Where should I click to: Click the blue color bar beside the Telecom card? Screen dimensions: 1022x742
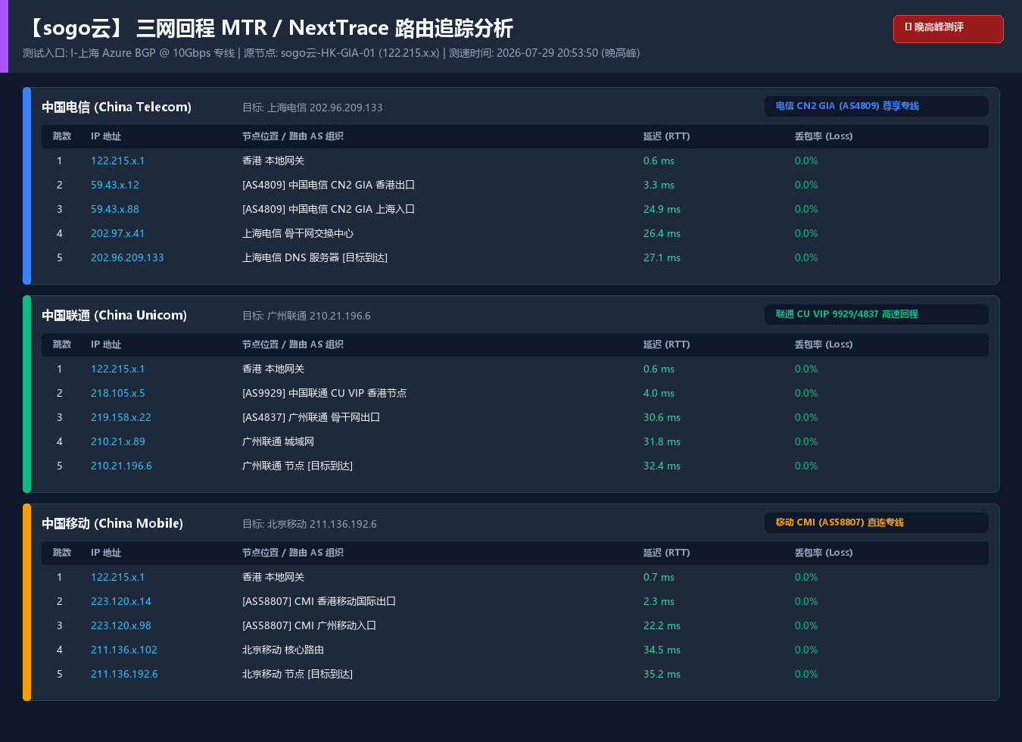[x=26, y=185]
